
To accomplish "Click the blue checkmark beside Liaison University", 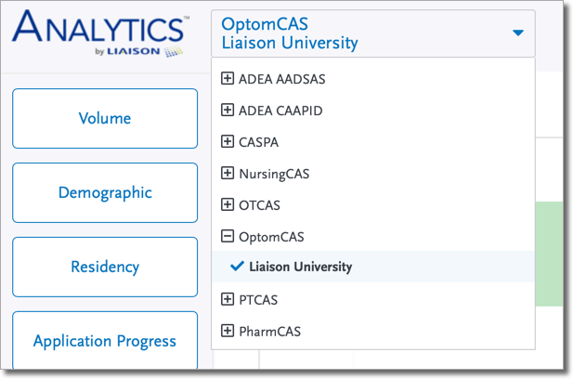I will point(237,266).
